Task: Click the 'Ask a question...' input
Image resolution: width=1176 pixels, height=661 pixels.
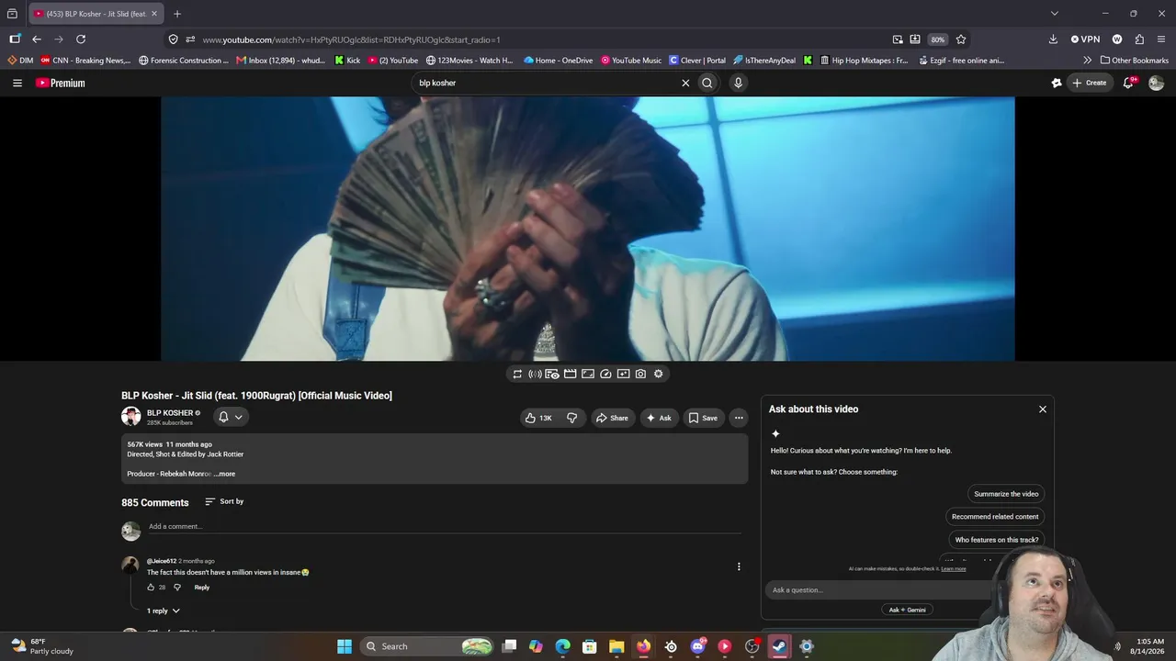Action: click(877, 590)
